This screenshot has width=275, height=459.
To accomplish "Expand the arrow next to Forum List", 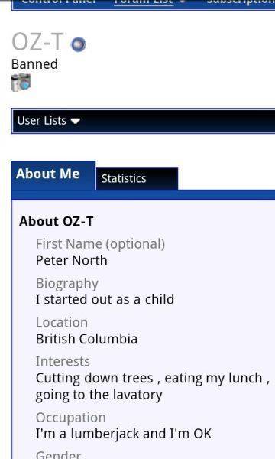I will click(183, 2).
